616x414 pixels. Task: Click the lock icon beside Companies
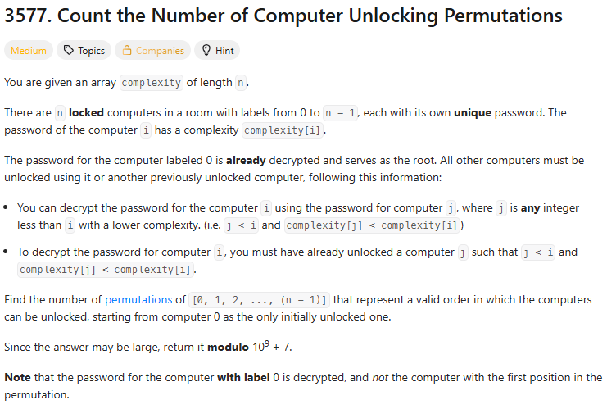click(x=126, y=50)
